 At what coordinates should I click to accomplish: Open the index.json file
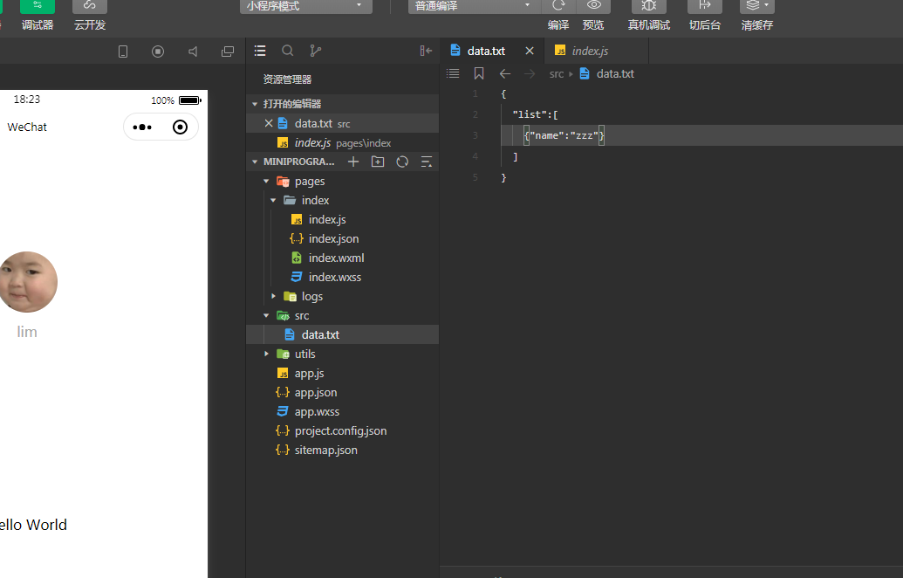(342, 238)
